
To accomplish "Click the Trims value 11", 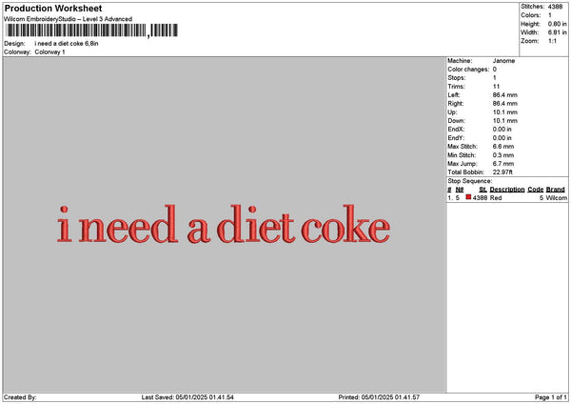I will point(496,87).
